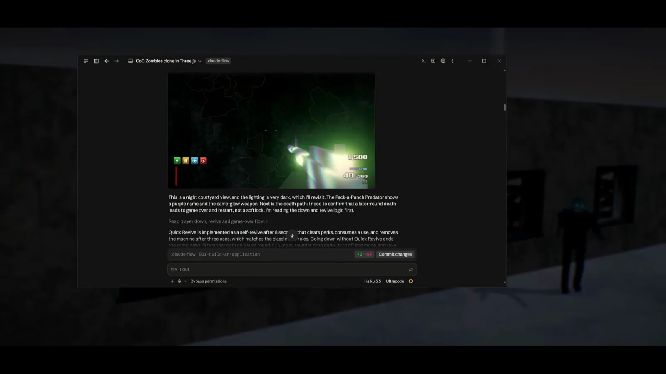Click the .claude-flow tag in title bar

tap(218, 61)
